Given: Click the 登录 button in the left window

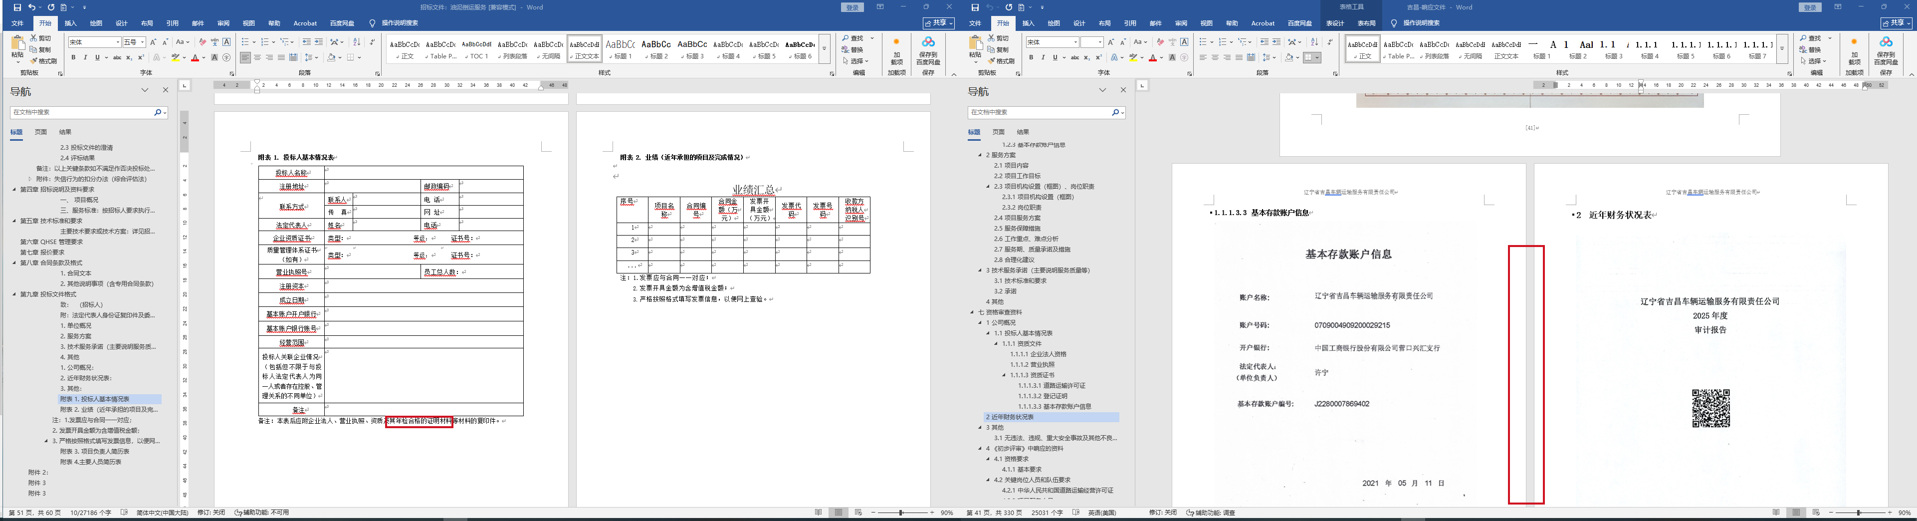Looking at the screenshot, I should pos(852,7).
